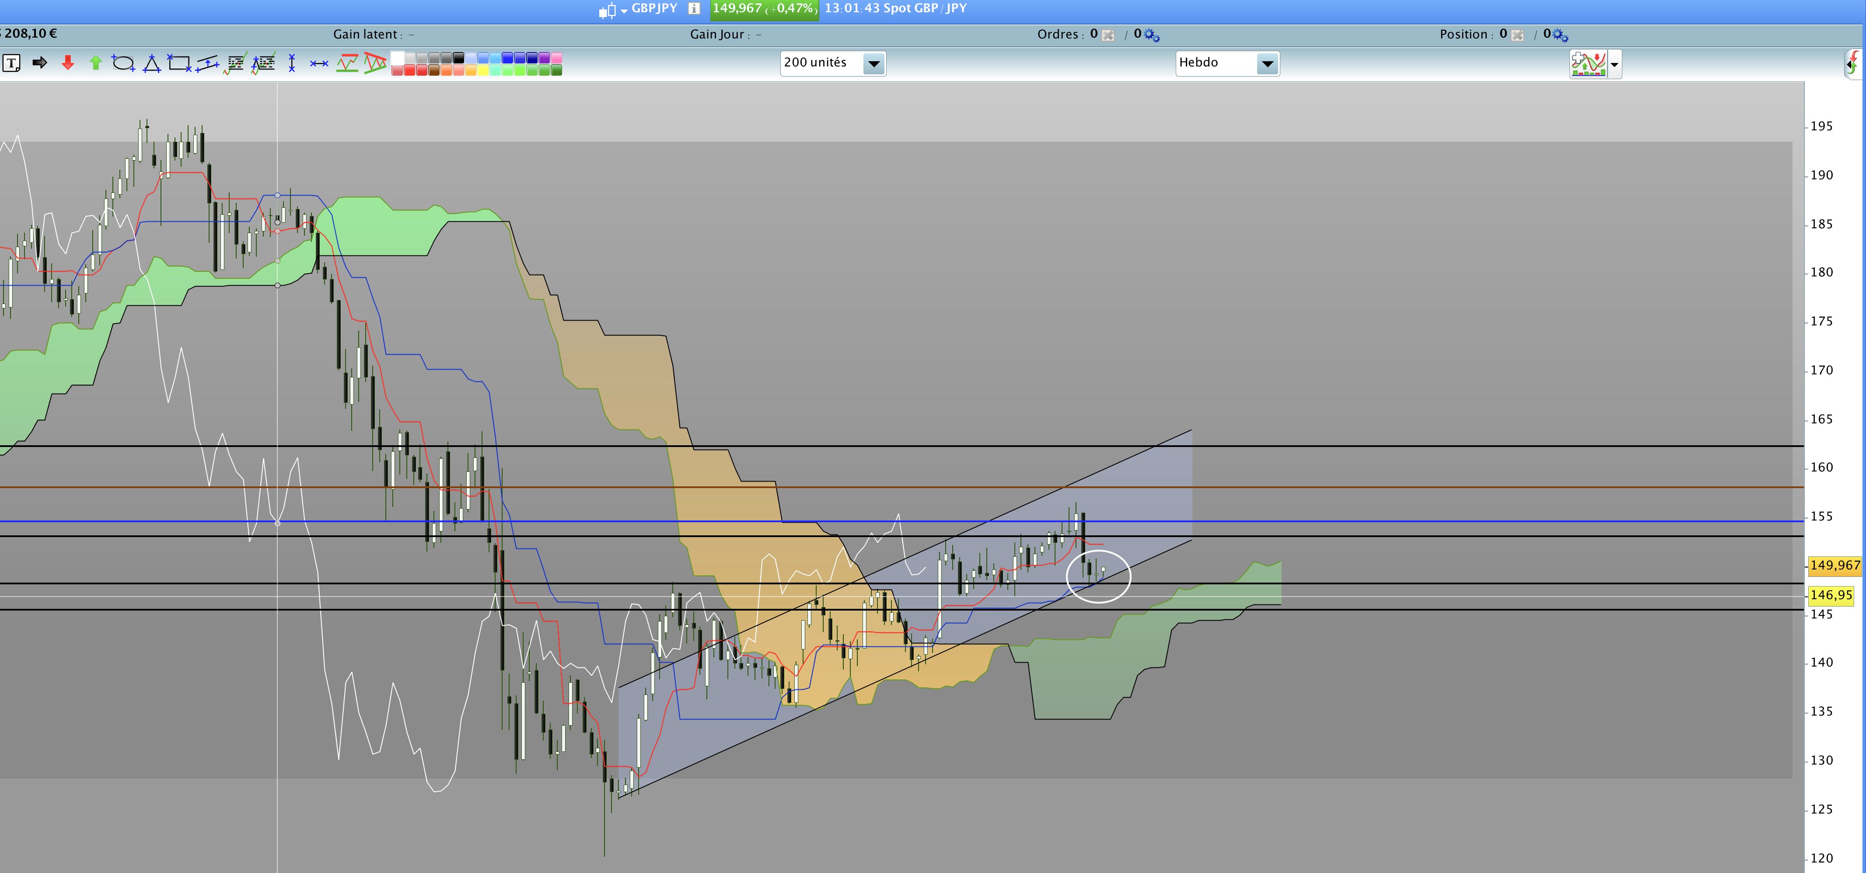
Task: Click the Position label
Action: click(x=1463, y=35)
